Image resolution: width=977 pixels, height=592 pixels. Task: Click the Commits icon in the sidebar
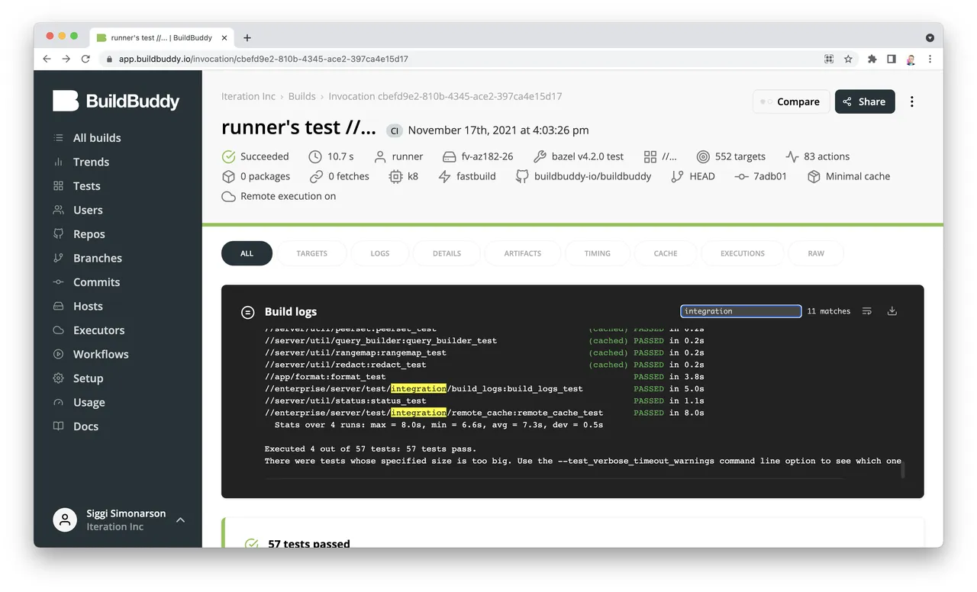pyautogui.click(x=58, y=282)
